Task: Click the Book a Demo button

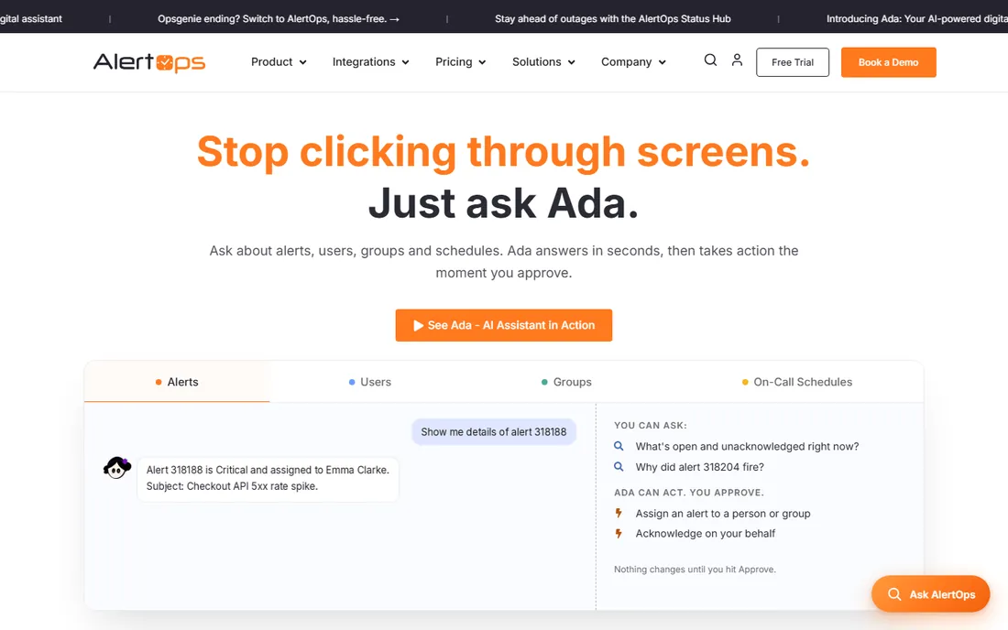Action: tap(889, 62)
